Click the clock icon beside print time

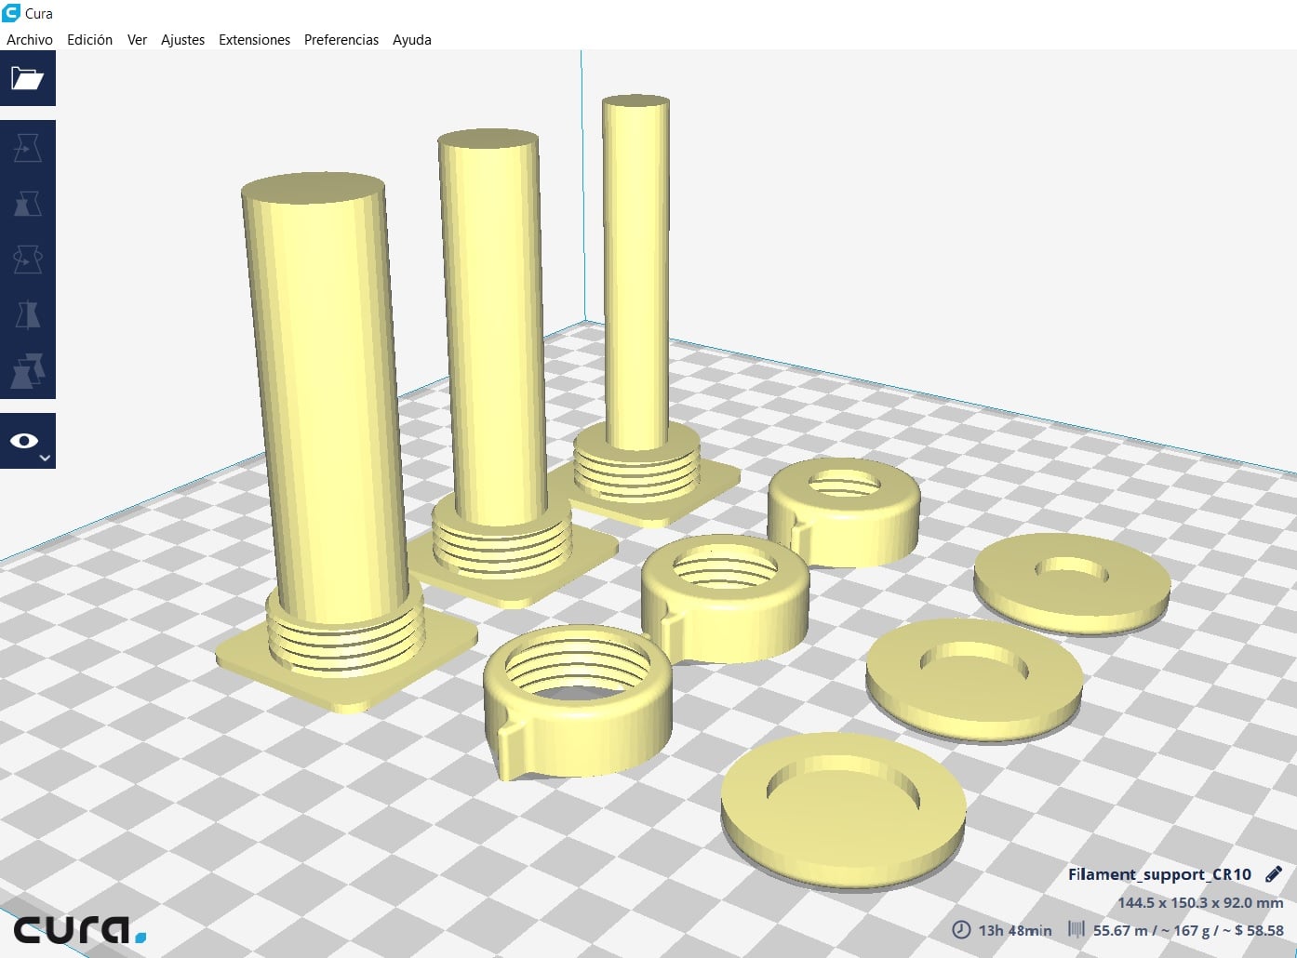(x=961, y=930)
